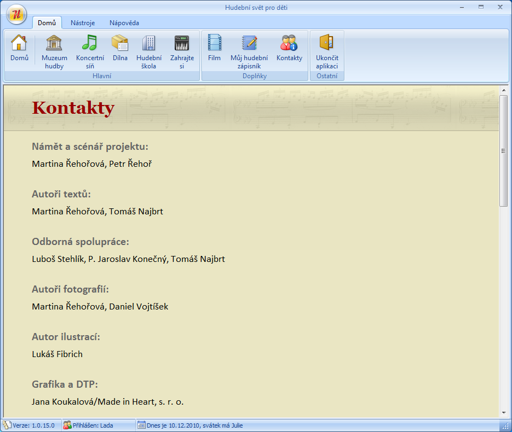Click 'Jana Koukalová/Made in Heart' line
This screenshot has height=432, width=512.
(x=108, y=402)
